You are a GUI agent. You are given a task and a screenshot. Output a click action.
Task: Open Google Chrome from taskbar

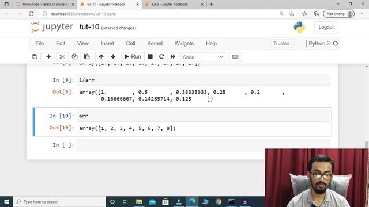click(x=219, y=202)
